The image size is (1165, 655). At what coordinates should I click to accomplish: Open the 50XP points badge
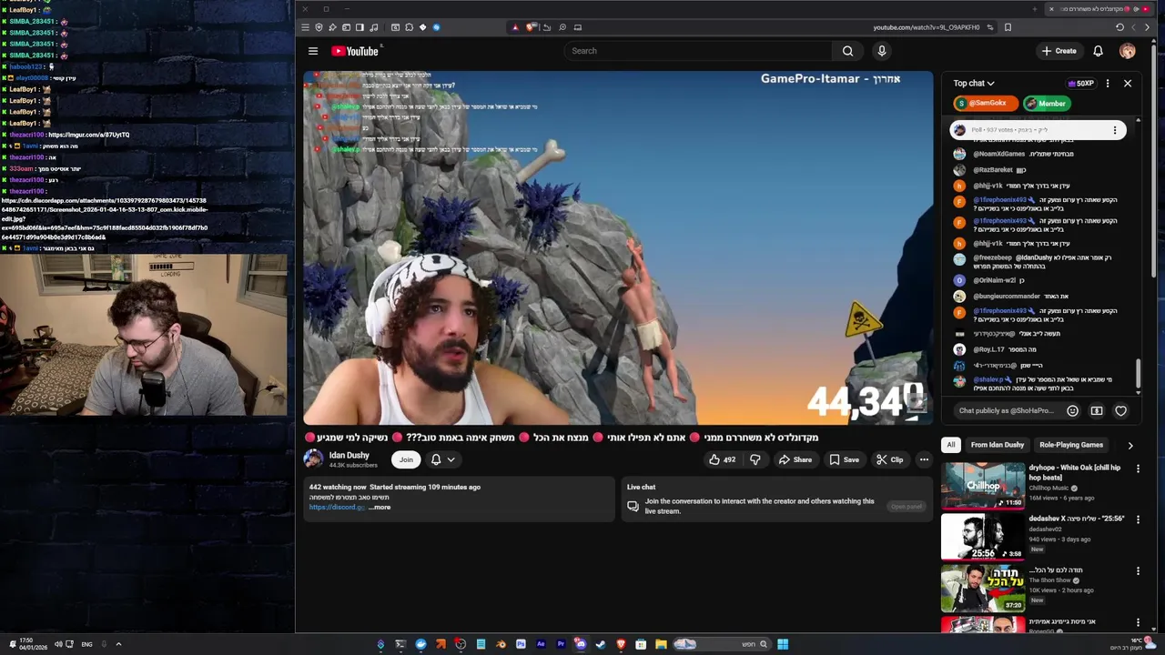click(1081, 84)
